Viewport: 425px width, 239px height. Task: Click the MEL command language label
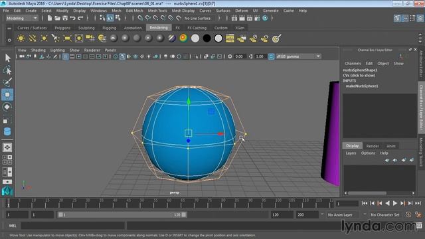click(x=13, y=226)
